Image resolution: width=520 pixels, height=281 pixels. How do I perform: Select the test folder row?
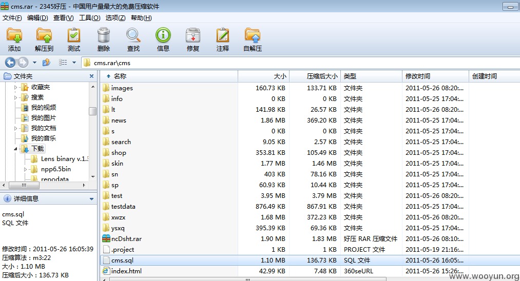[310, 195]
